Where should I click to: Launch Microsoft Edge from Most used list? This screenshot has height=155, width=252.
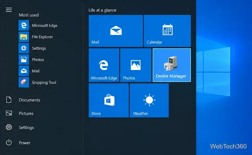tap(38, 25)
